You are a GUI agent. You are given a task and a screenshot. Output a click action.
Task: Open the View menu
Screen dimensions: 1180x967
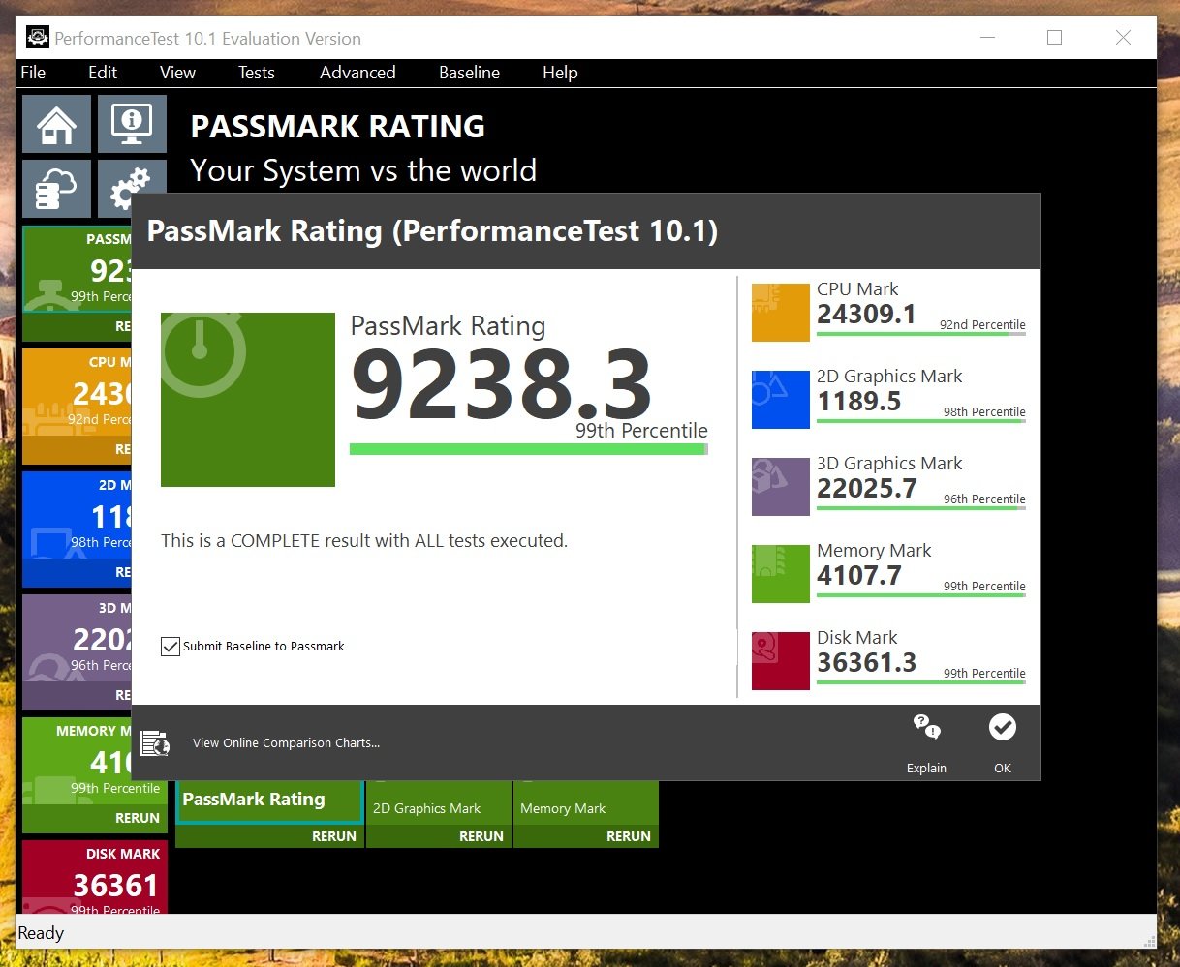[177, 73]
